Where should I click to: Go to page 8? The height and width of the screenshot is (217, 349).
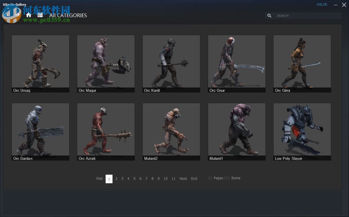coord(153,179)
